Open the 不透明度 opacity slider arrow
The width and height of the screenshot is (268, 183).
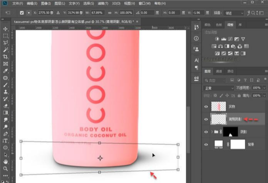(x=265, y=88)
